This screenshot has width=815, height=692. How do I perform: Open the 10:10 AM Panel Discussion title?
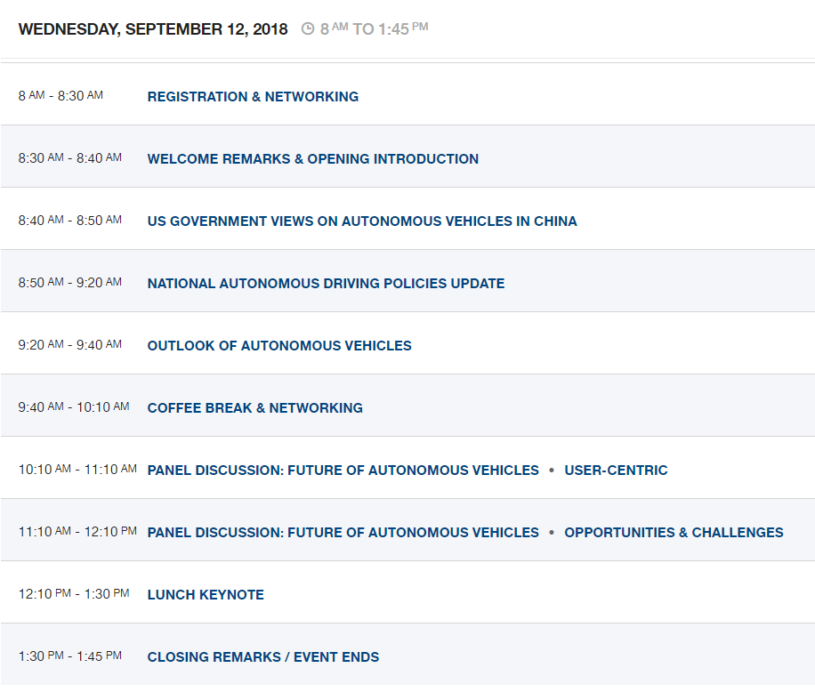[343, 471]
